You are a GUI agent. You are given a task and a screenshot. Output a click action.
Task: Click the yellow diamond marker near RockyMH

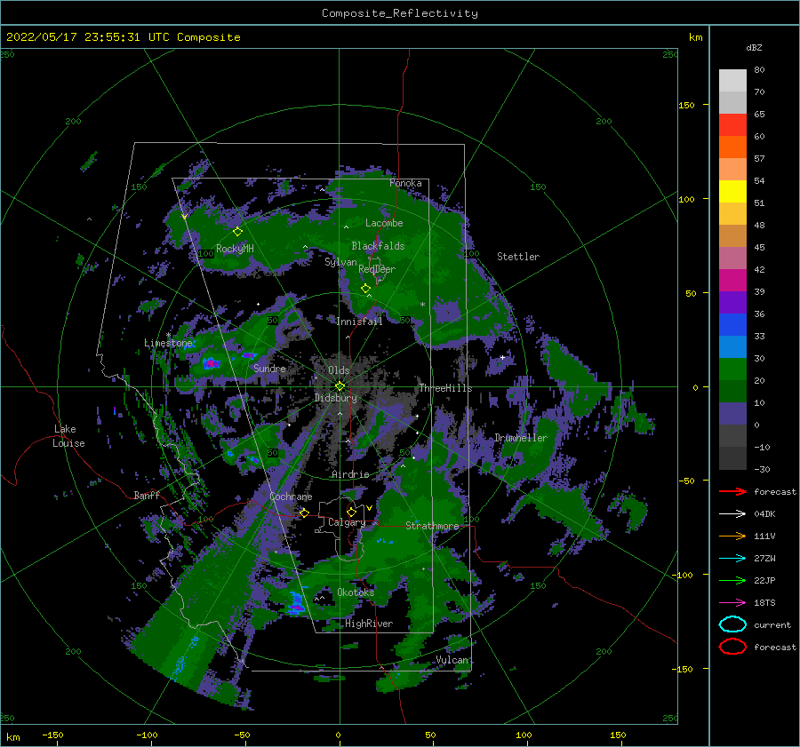(237, 232)
